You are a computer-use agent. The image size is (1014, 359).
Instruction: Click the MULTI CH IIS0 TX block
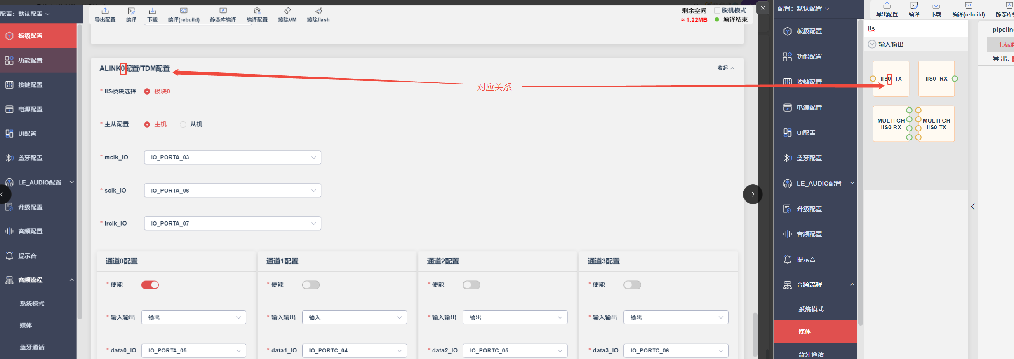click(936, 124)
